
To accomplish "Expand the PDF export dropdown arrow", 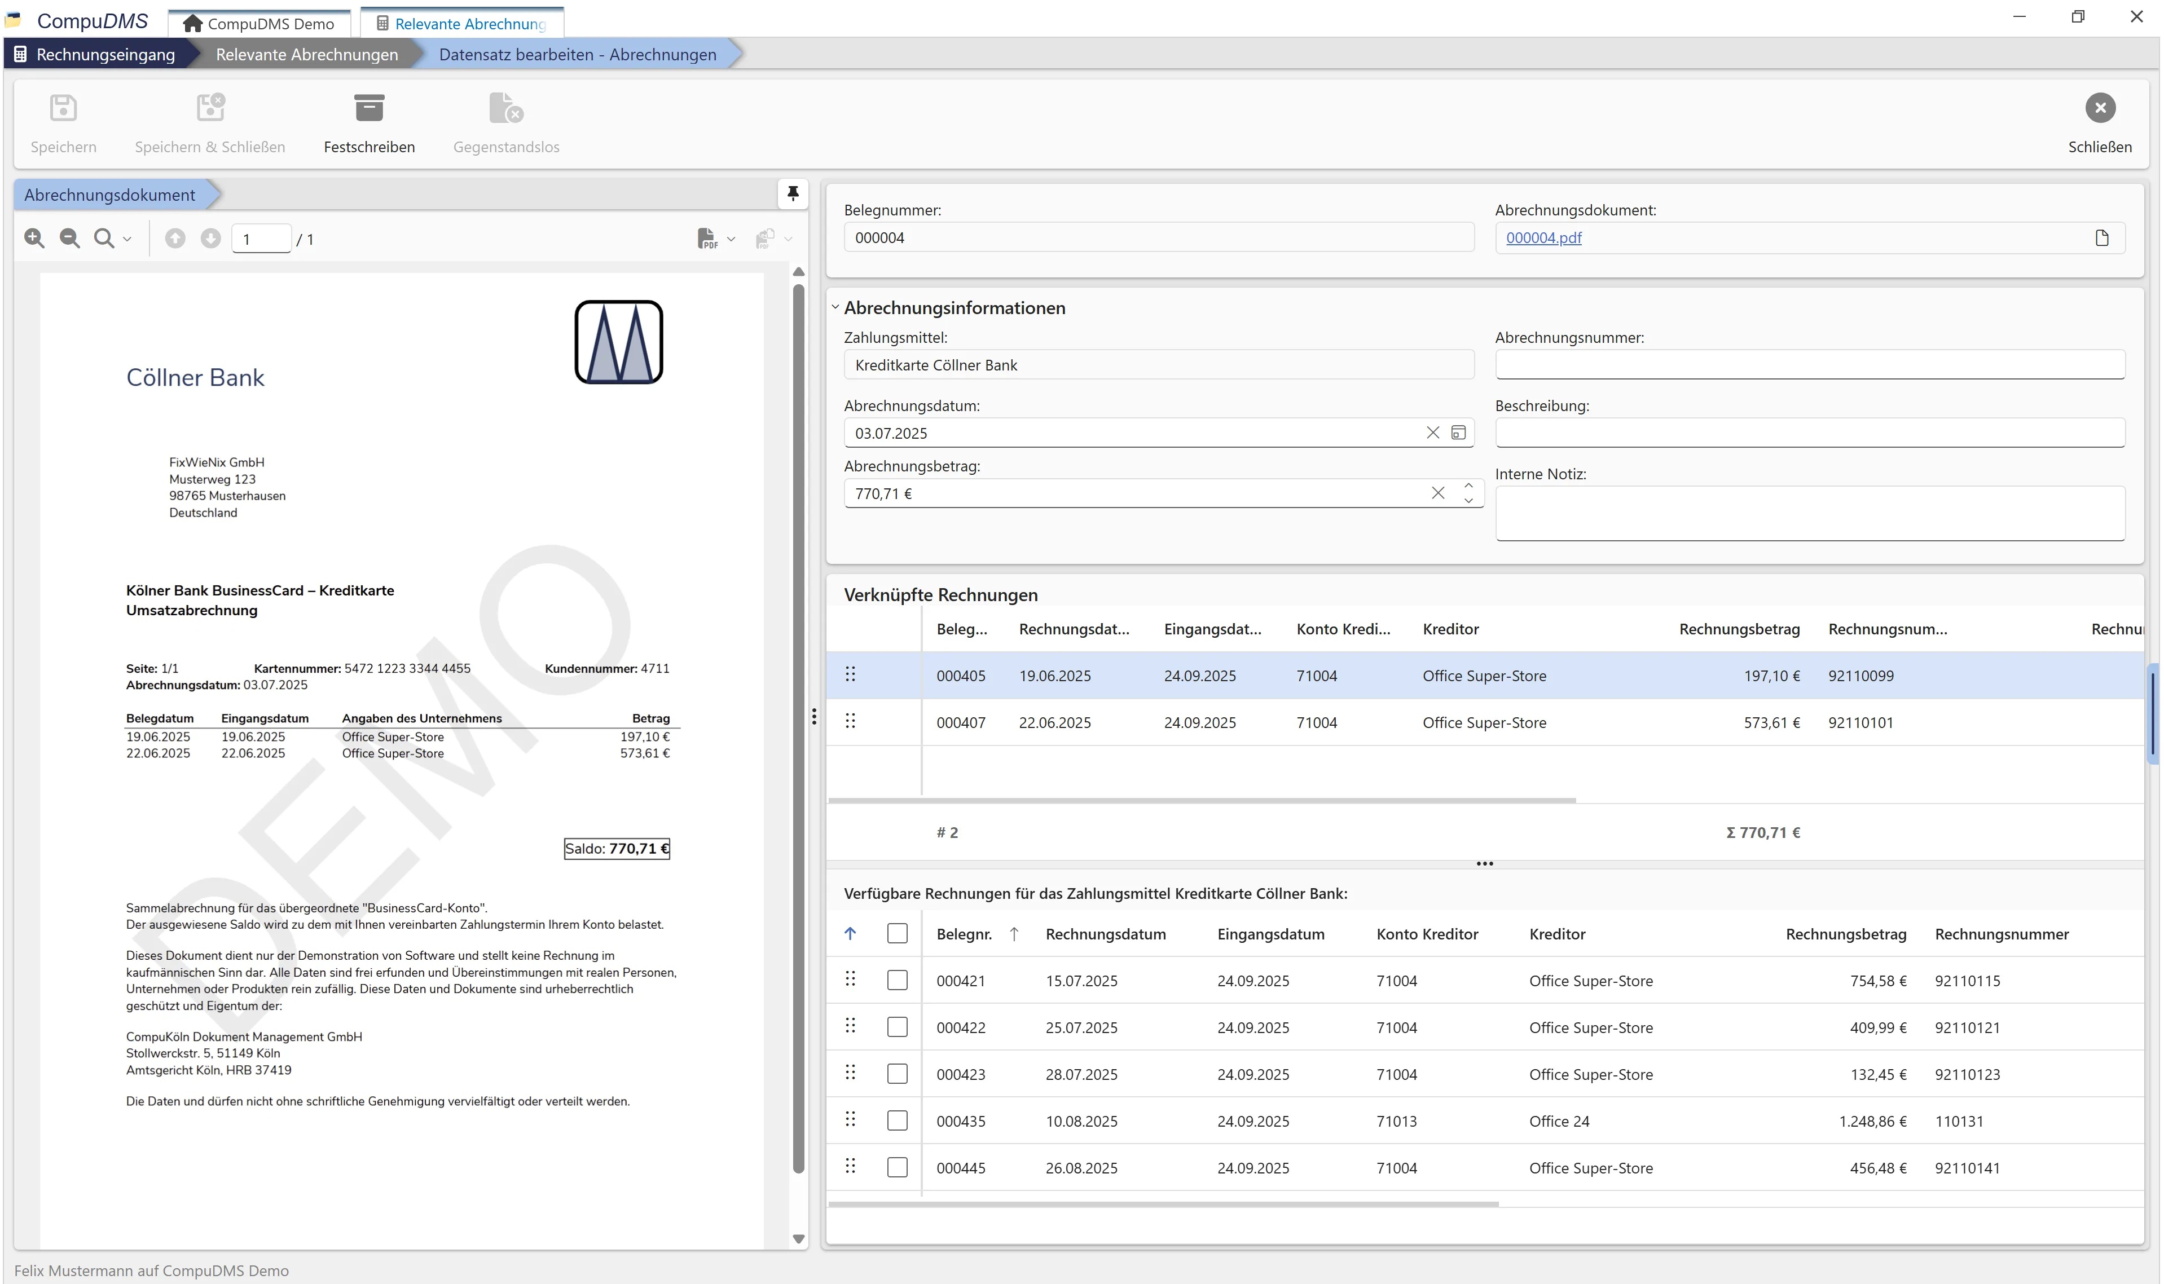I will pos(732,239).
